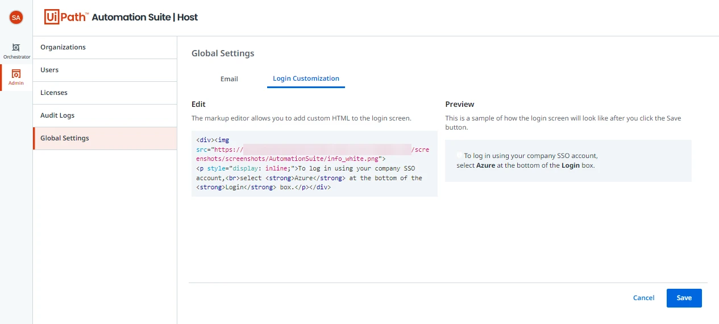
Task: Open the Organizations page
Action: 105,47
